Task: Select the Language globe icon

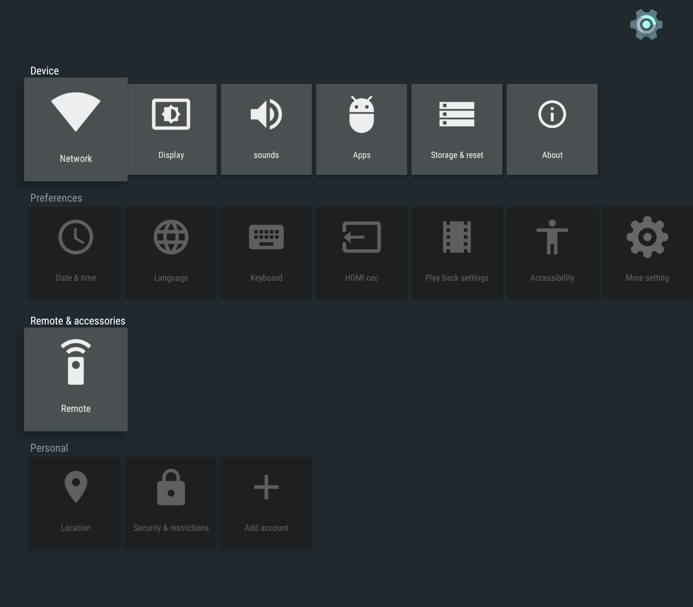Action: point(171,237)
